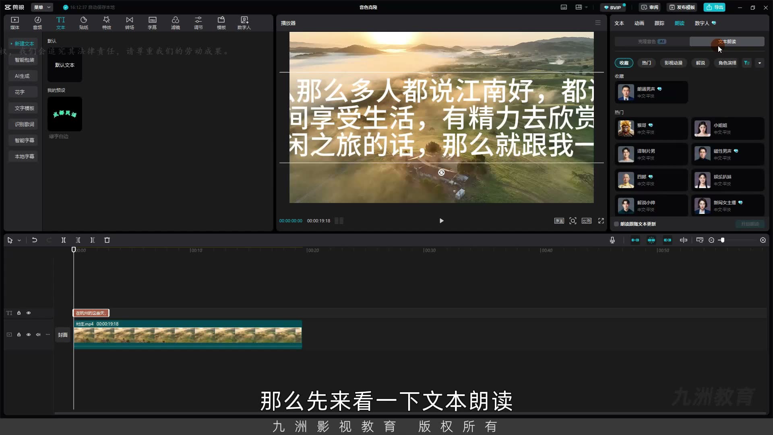Open the 转场 transitions panel
The image size is (773, 435).
click(x=130, y=23)
